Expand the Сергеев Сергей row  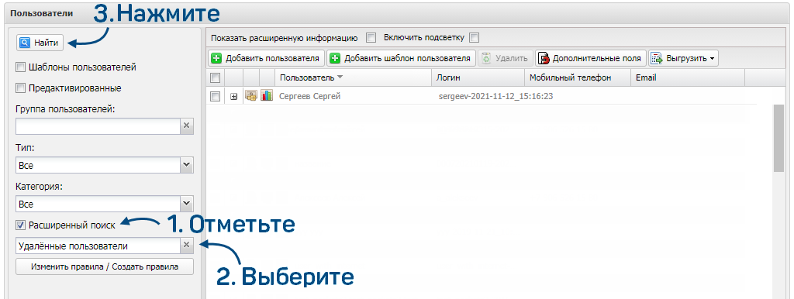[x=233, y=96]
